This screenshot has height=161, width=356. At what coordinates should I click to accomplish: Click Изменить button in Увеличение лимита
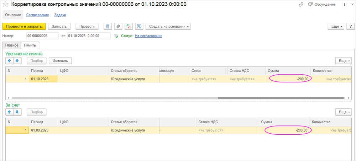point(60,61)
